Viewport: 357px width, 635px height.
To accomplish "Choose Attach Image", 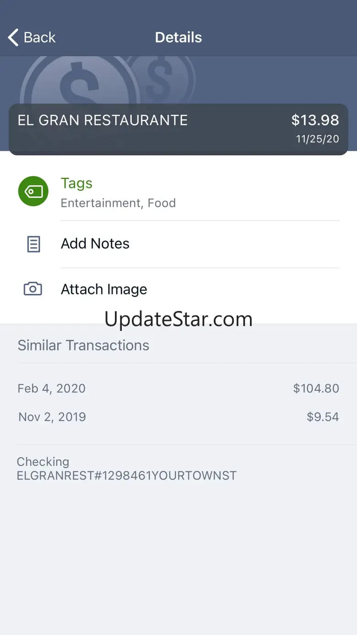I will 104,289.
